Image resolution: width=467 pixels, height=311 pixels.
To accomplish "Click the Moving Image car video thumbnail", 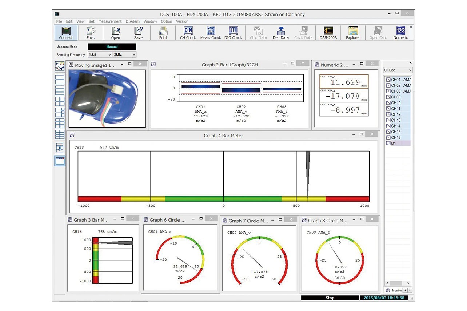I will pyautogui.click(x=107, y=98).
